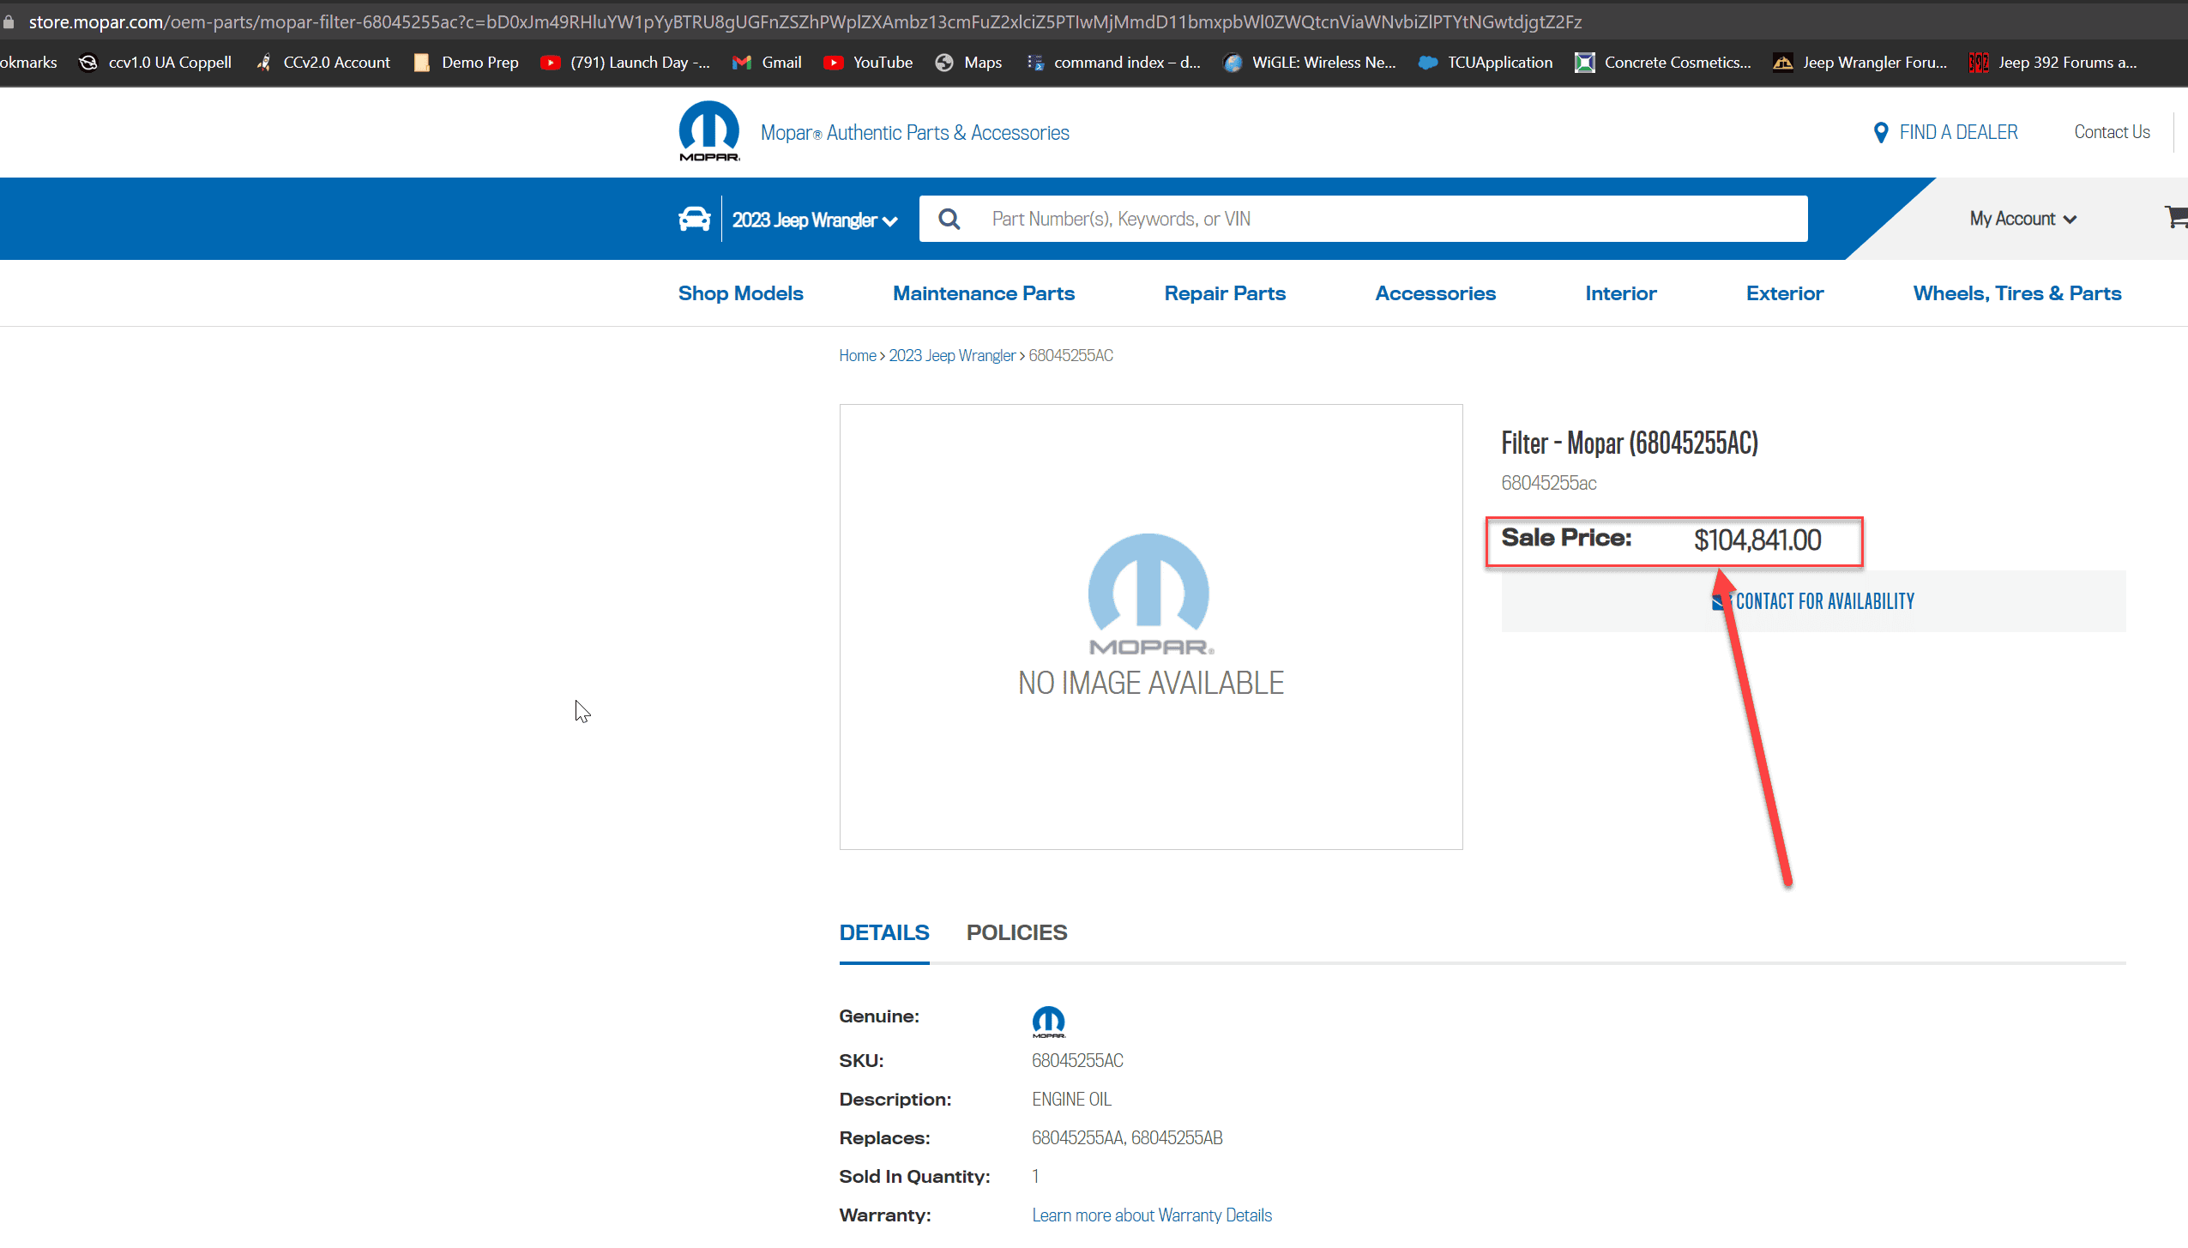The height and width of the screenshot is (1248, 2188).
Task: Click the Contact for Availability button
Action: [1813, 601]
